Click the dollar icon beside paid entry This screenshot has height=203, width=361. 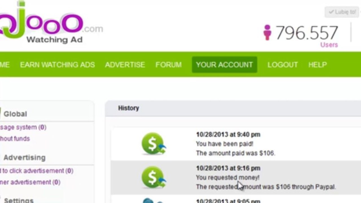(154, 144)
